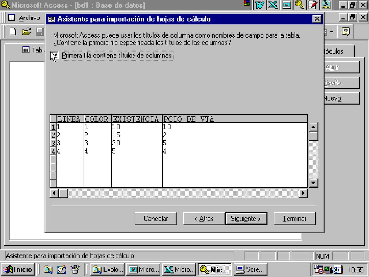Click the explorer quick launch icon

pyautogui.click(x=48, y=270)
